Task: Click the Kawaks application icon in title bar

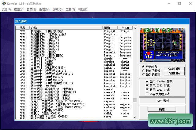Action: [4, 4]
